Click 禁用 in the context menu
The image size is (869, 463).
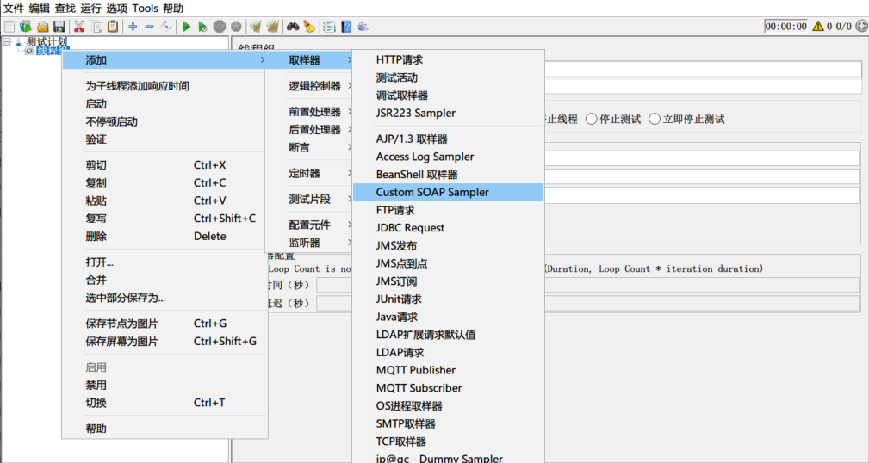[96, 386]
